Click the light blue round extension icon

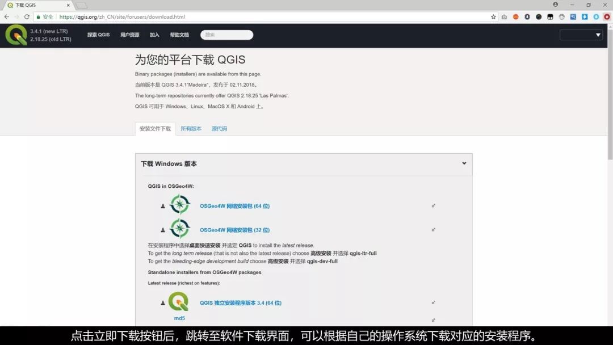pos(596,17)
